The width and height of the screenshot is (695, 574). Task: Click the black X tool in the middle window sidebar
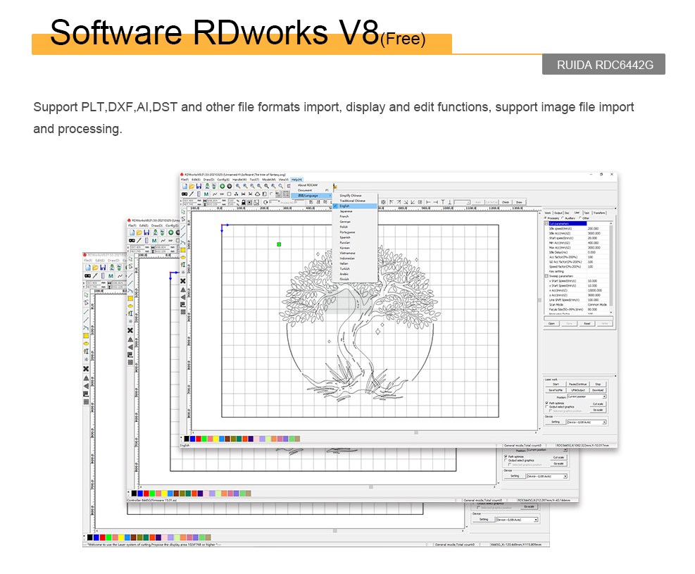(x=130, y=330)
